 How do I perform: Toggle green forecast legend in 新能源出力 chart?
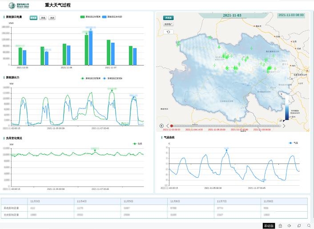pyautogui.click(x=91, y=78)
